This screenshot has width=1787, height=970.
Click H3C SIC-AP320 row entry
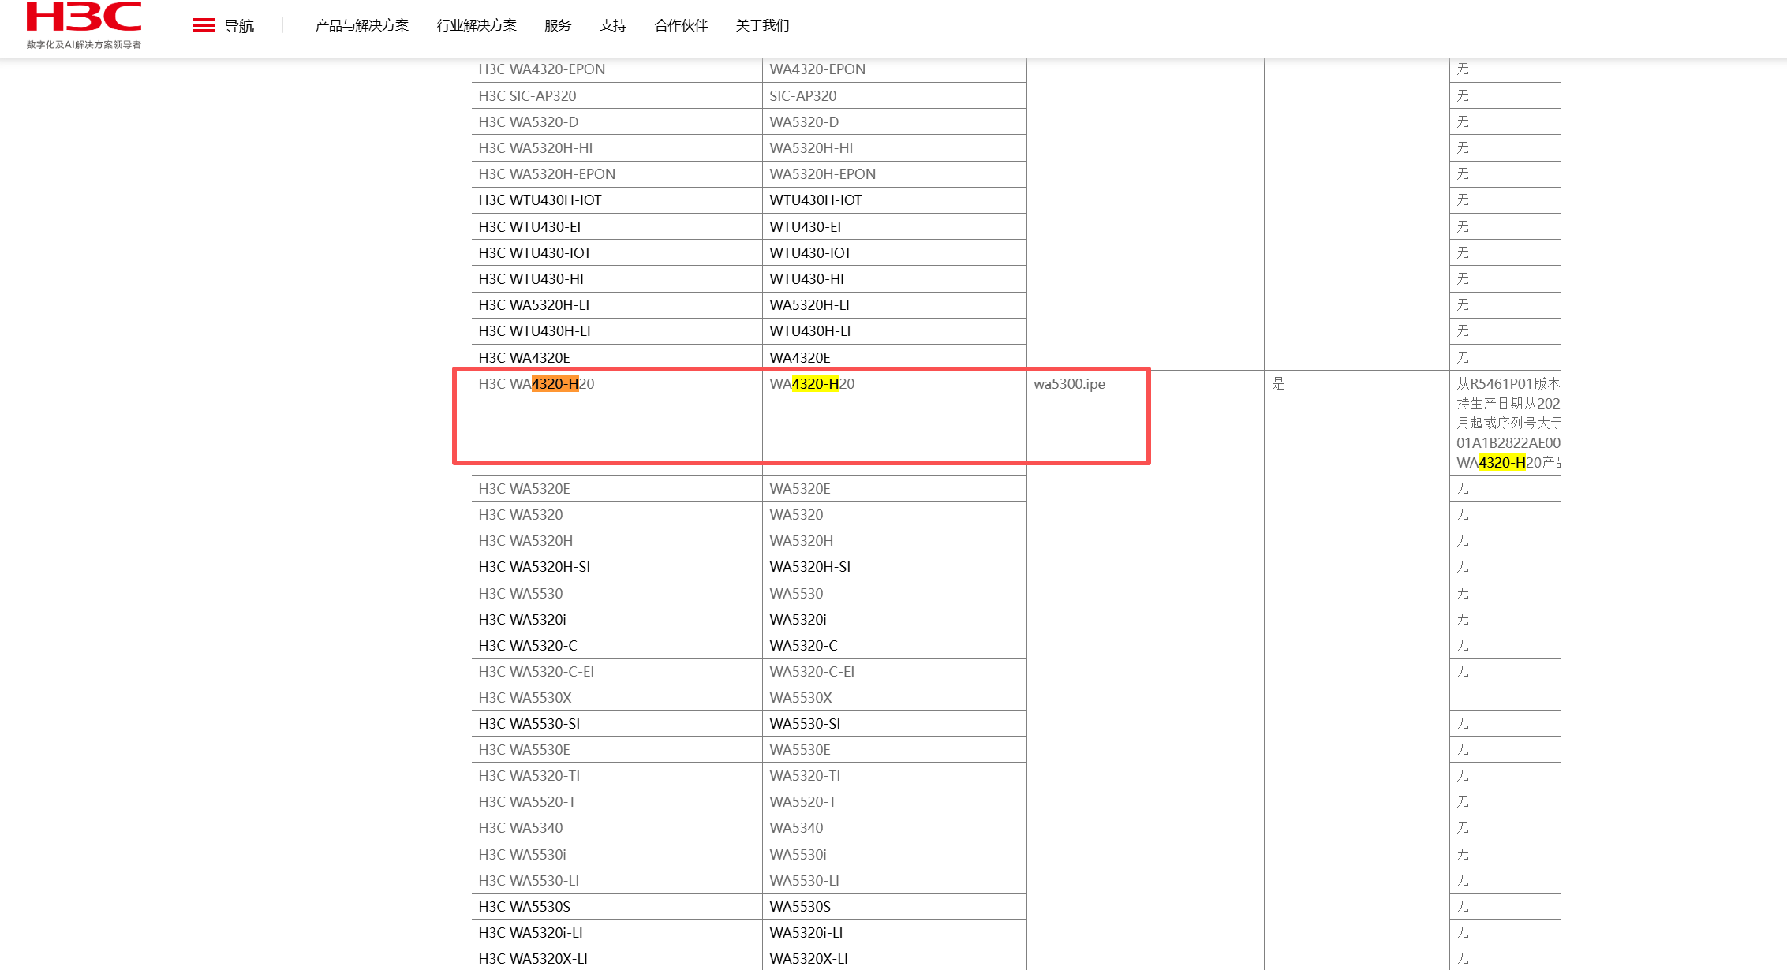point(527,96)
